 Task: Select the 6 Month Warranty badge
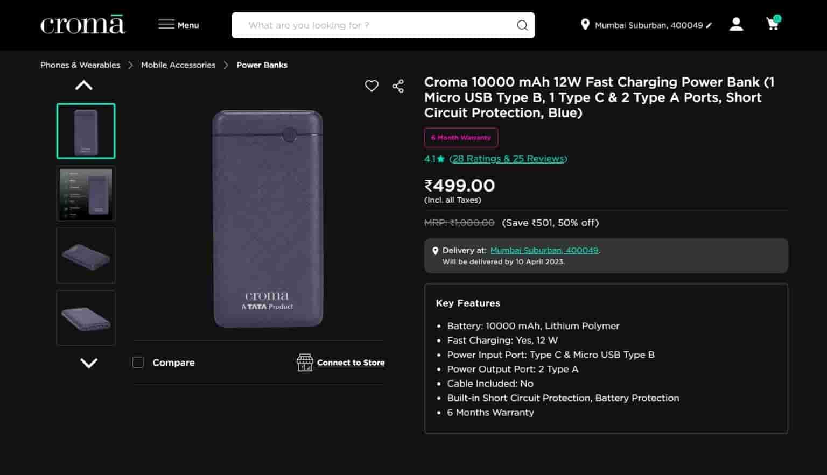tap(461, 138)
